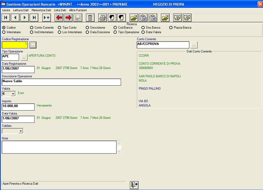Image resolution: width=263 pixels, height=190 pixels.
Task: Click the red left arrow button
Action: pyautogui.click(x=59, y=18)
